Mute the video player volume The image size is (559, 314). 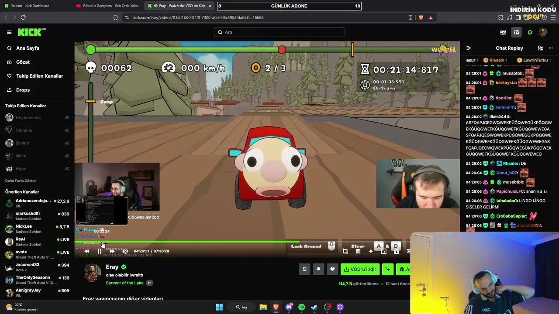coord(125,251)
